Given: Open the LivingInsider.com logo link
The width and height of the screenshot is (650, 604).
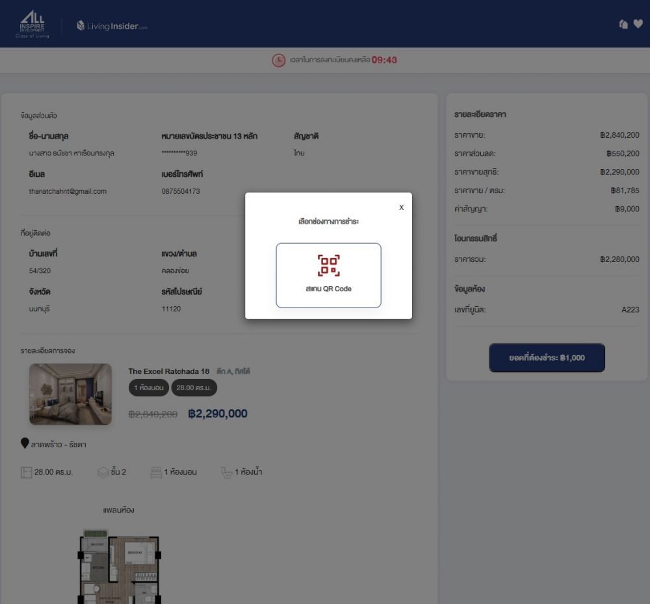Looking at the screenshot, I should (112, 26).
